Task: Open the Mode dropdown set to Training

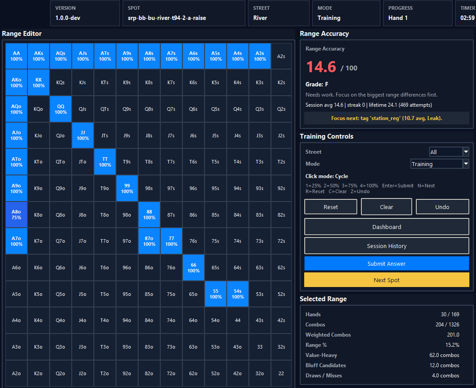Action: (440, 164)
